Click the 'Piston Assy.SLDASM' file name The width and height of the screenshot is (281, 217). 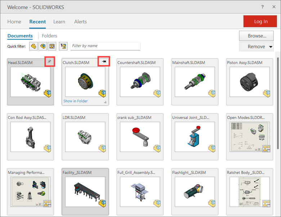tap(245, 63)
